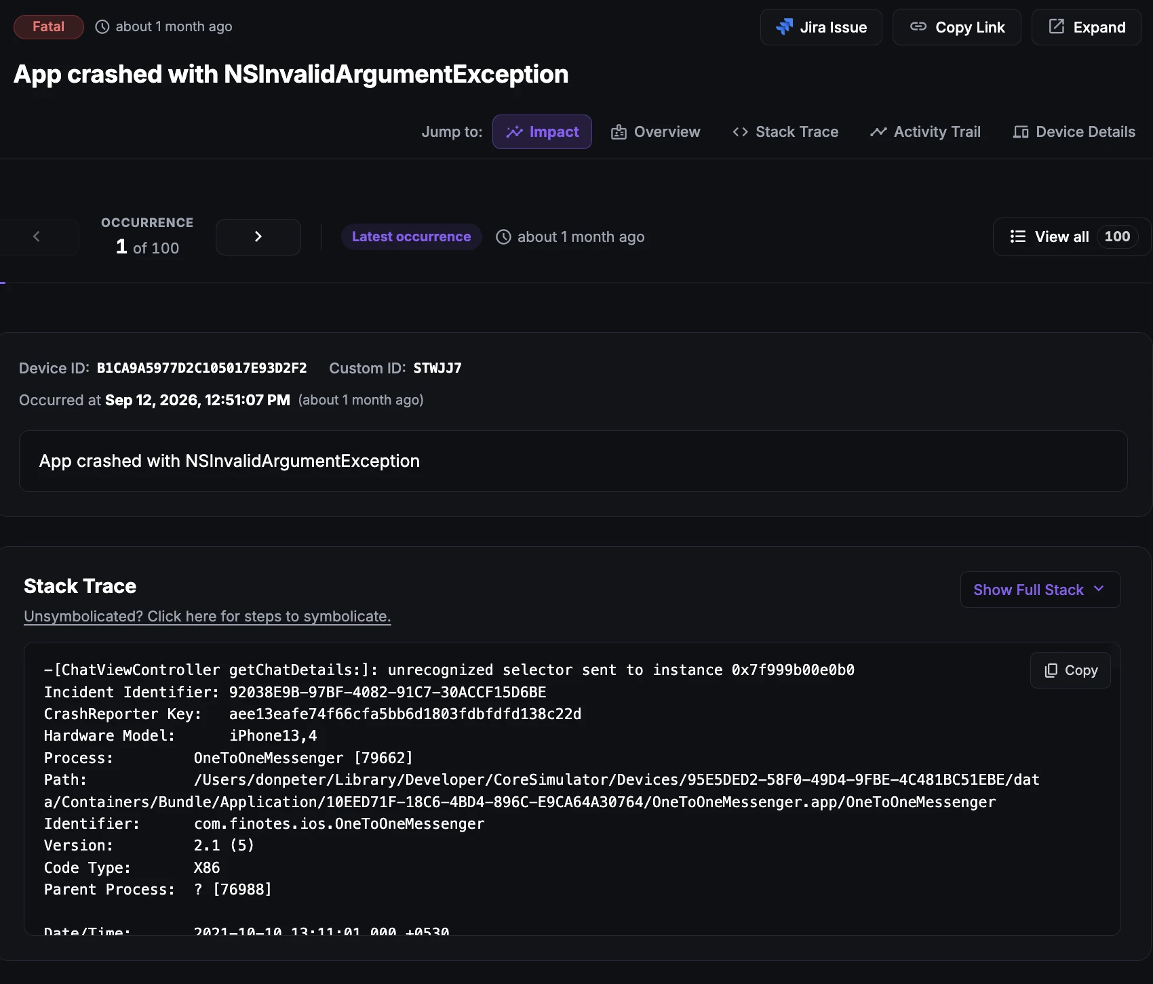This screenshot has height=984, width=1153.
Task: Click the CrashReporter Key line
Action: point(313,714)
